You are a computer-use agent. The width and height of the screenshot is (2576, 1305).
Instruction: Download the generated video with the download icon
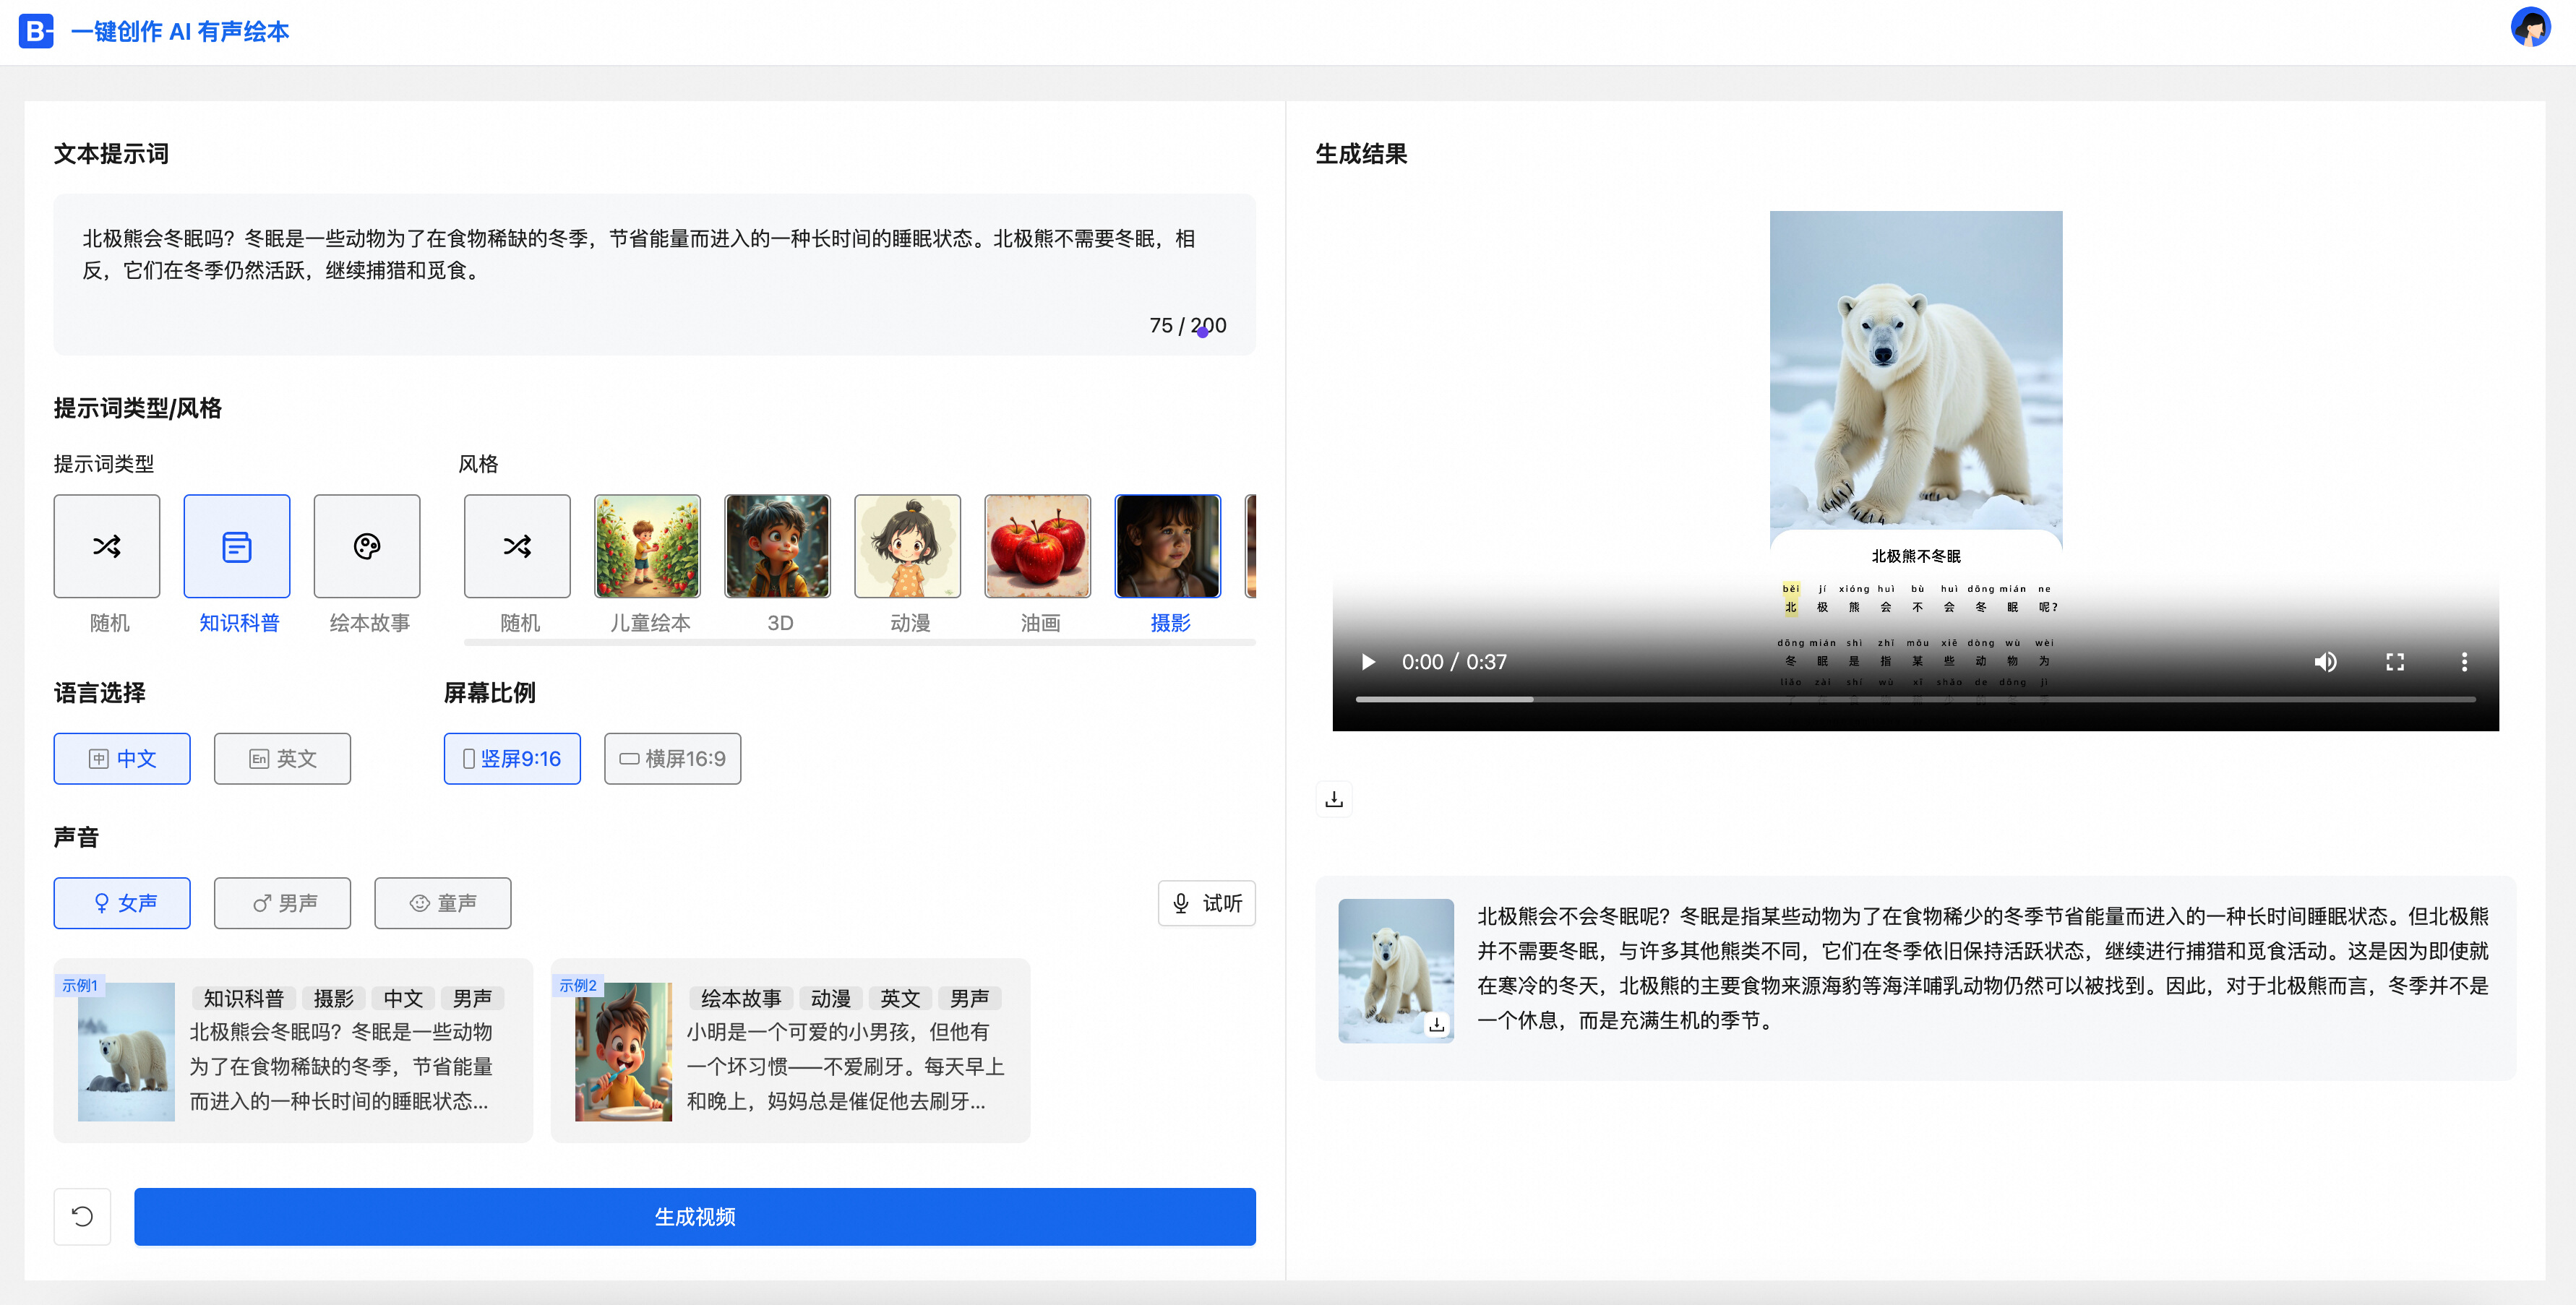(1334, 799)
